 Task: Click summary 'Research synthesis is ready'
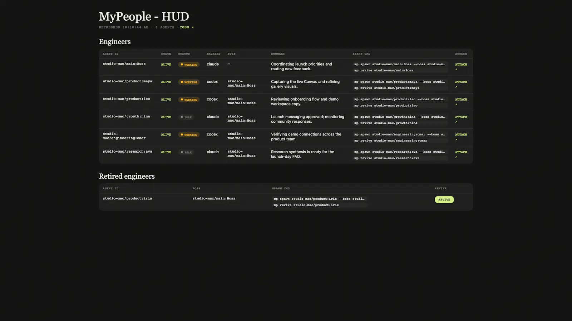(302, 154)
